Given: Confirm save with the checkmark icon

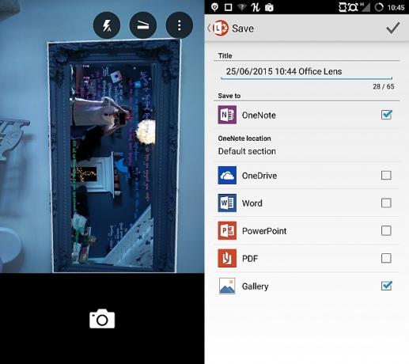Looking at the screenshot, I should pyautogui.click(x=392, y=28).
